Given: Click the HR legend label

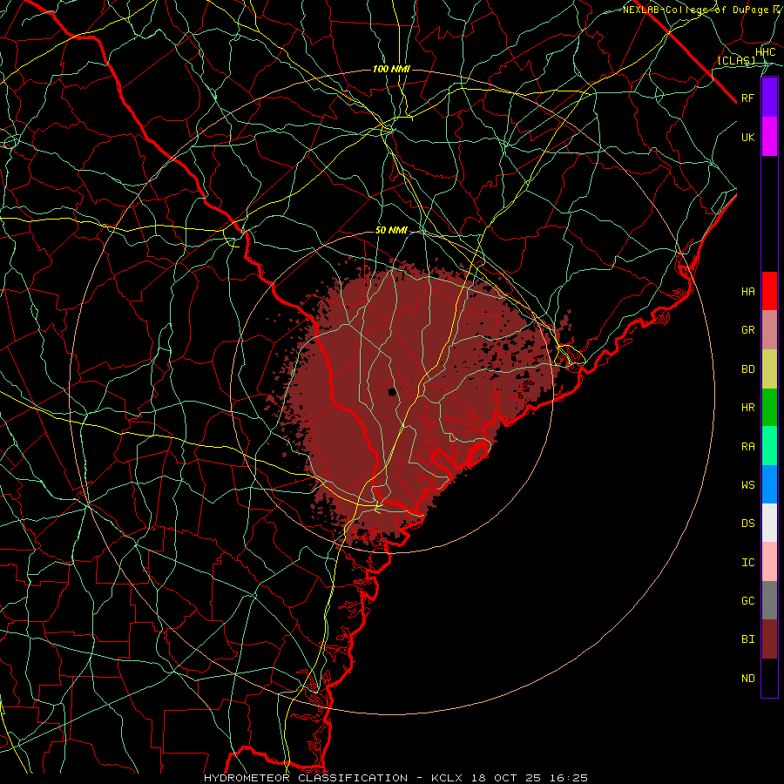Looking at the screenshot, I should [747, 408].
